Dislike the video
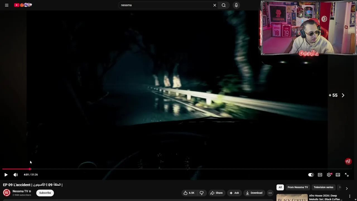357x201 pixels. [x=202, y=193]
